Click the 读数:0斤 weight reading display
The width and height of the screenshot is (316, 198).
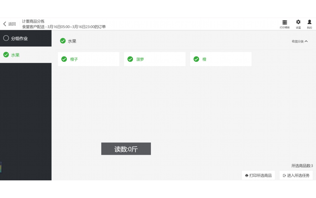(x=126, y=149)
